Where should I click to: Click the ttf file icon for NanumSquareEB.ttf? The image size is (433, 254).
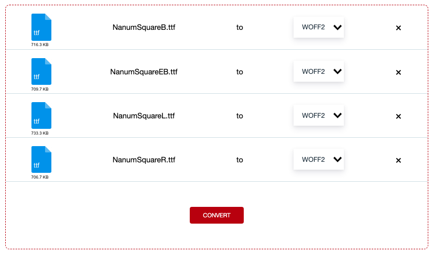tap(41, 71)
